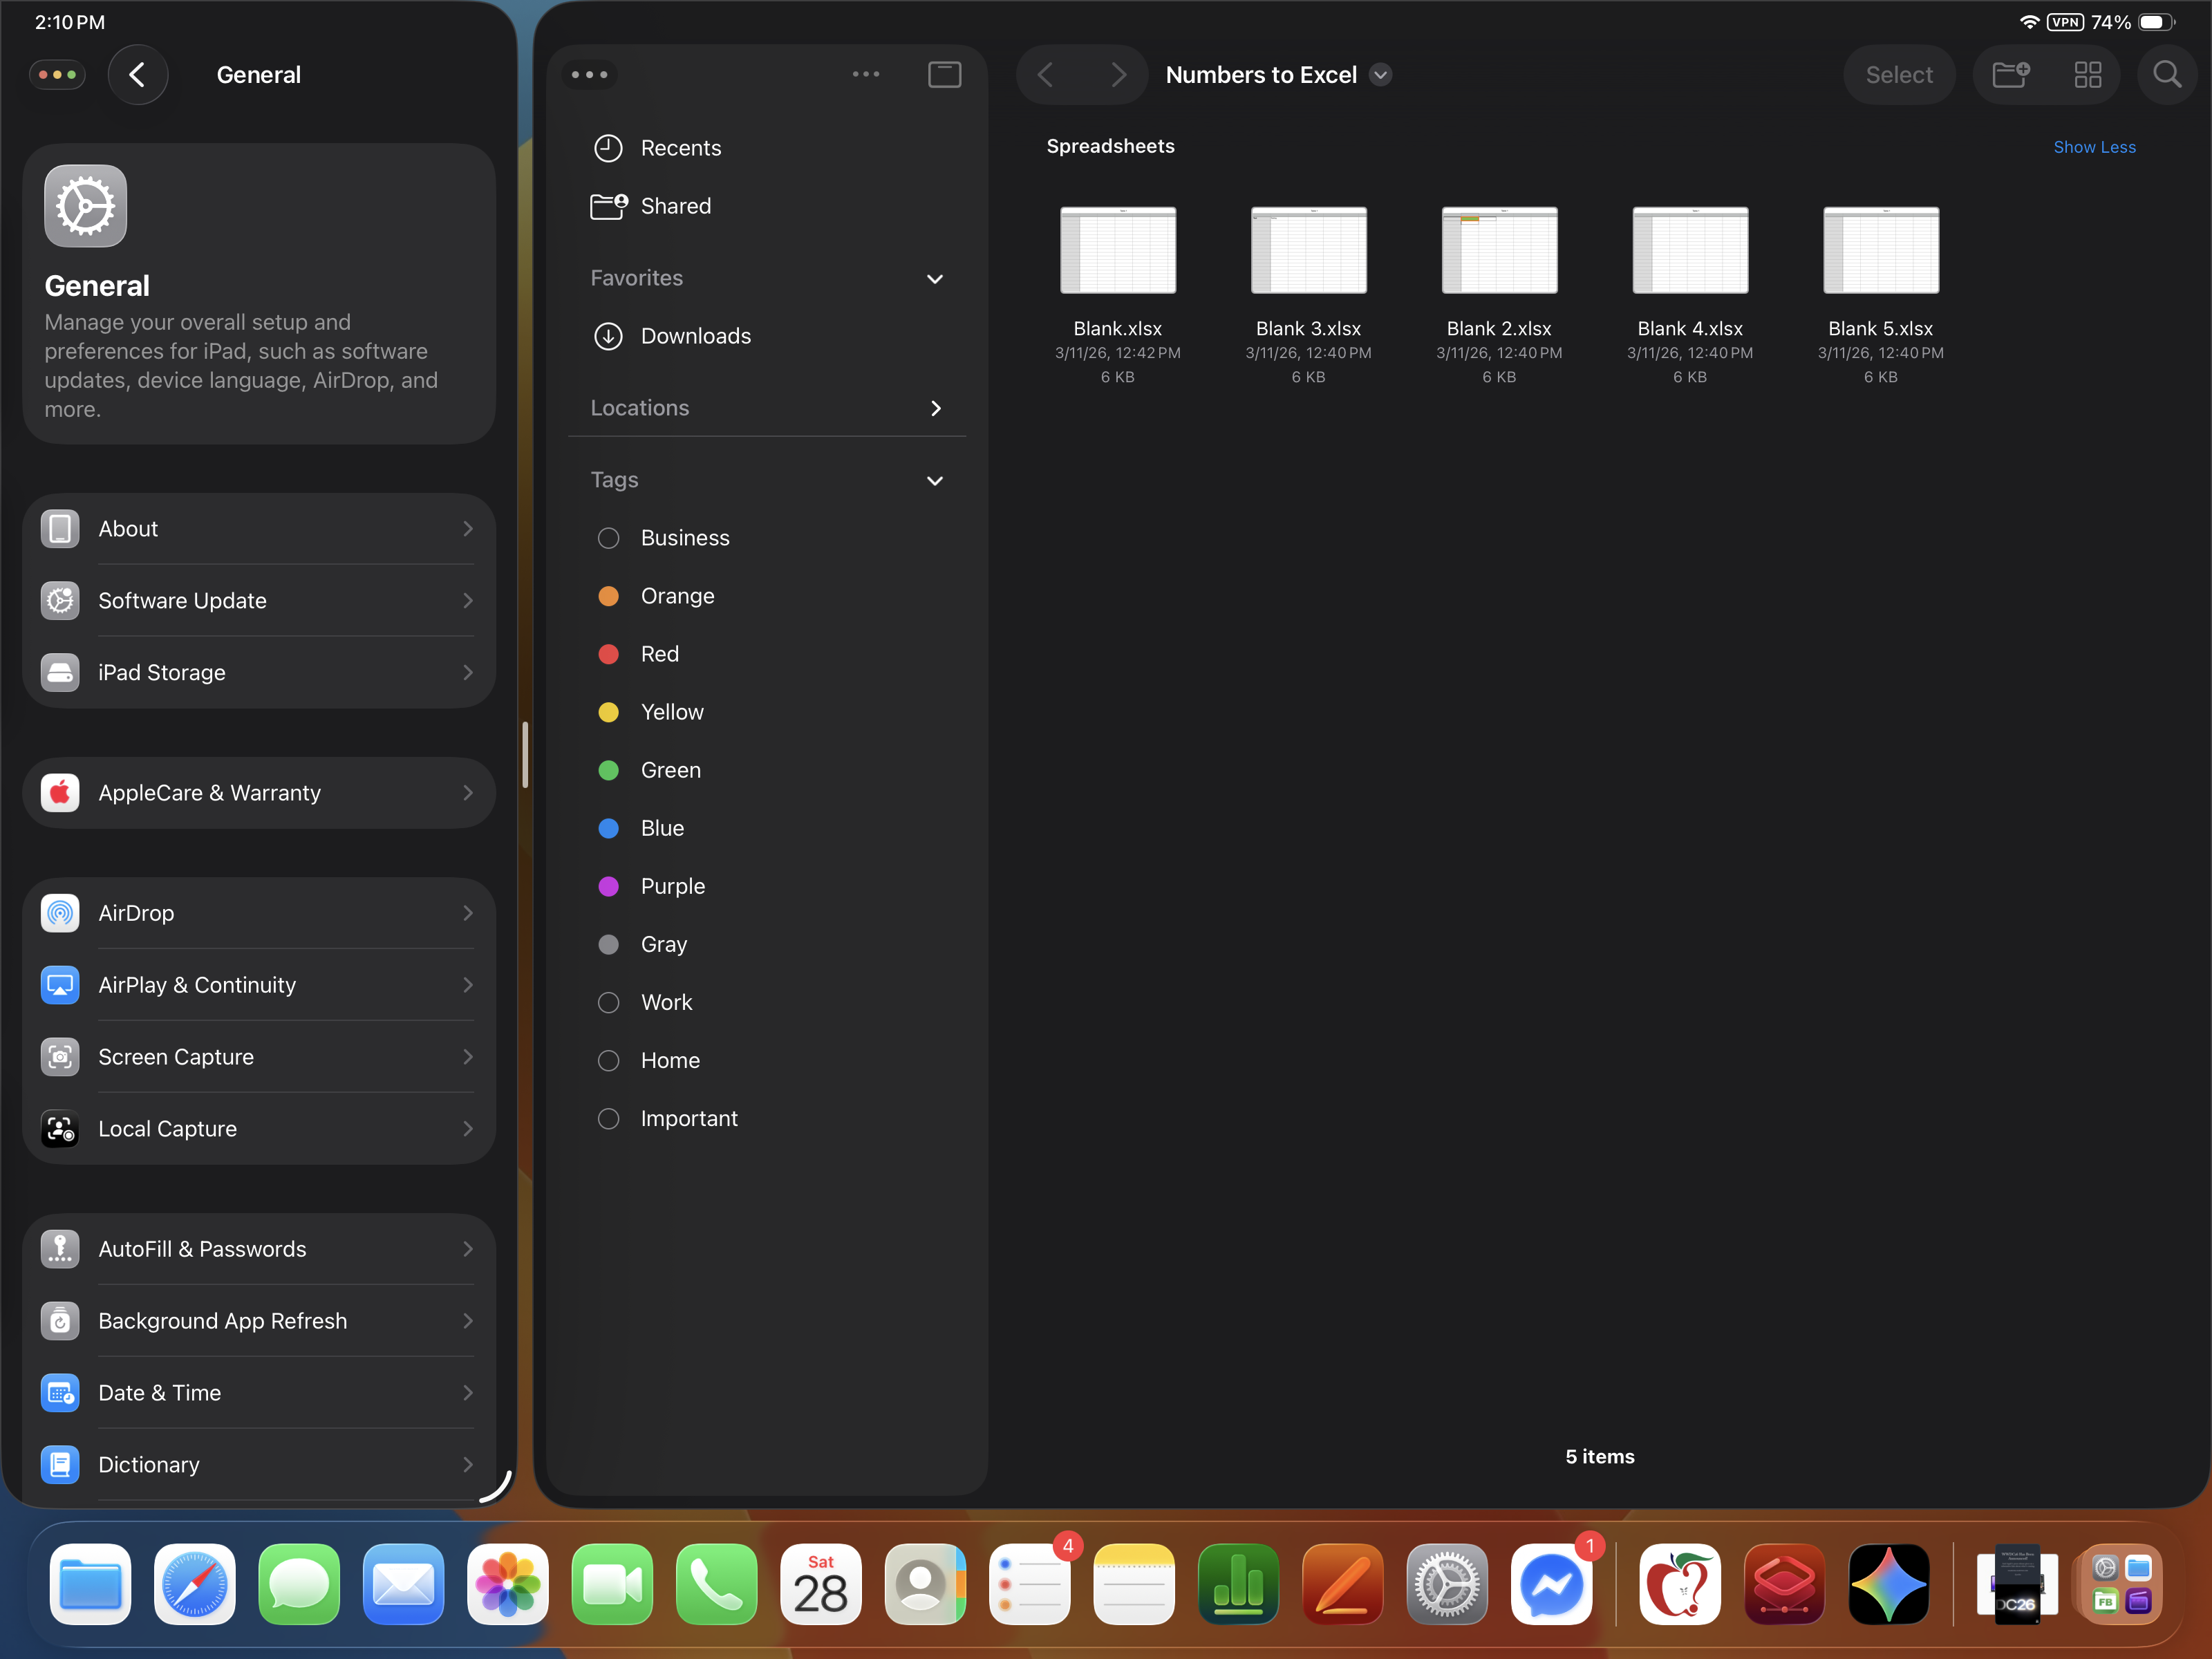Toggle the Files sidebar visibility icon
The width and height of the screenshot is (2212, 1659).
[944, 75]
